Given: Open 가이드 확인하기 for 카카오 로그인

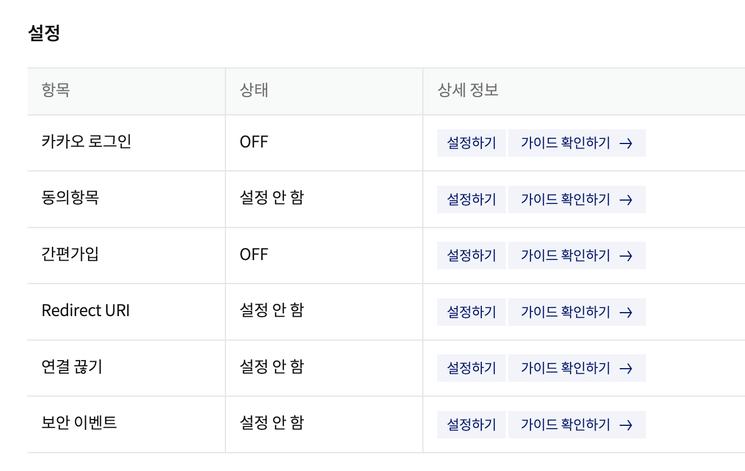Looking at the screenshot, I should pyautogui.click(x=577, y=143).
